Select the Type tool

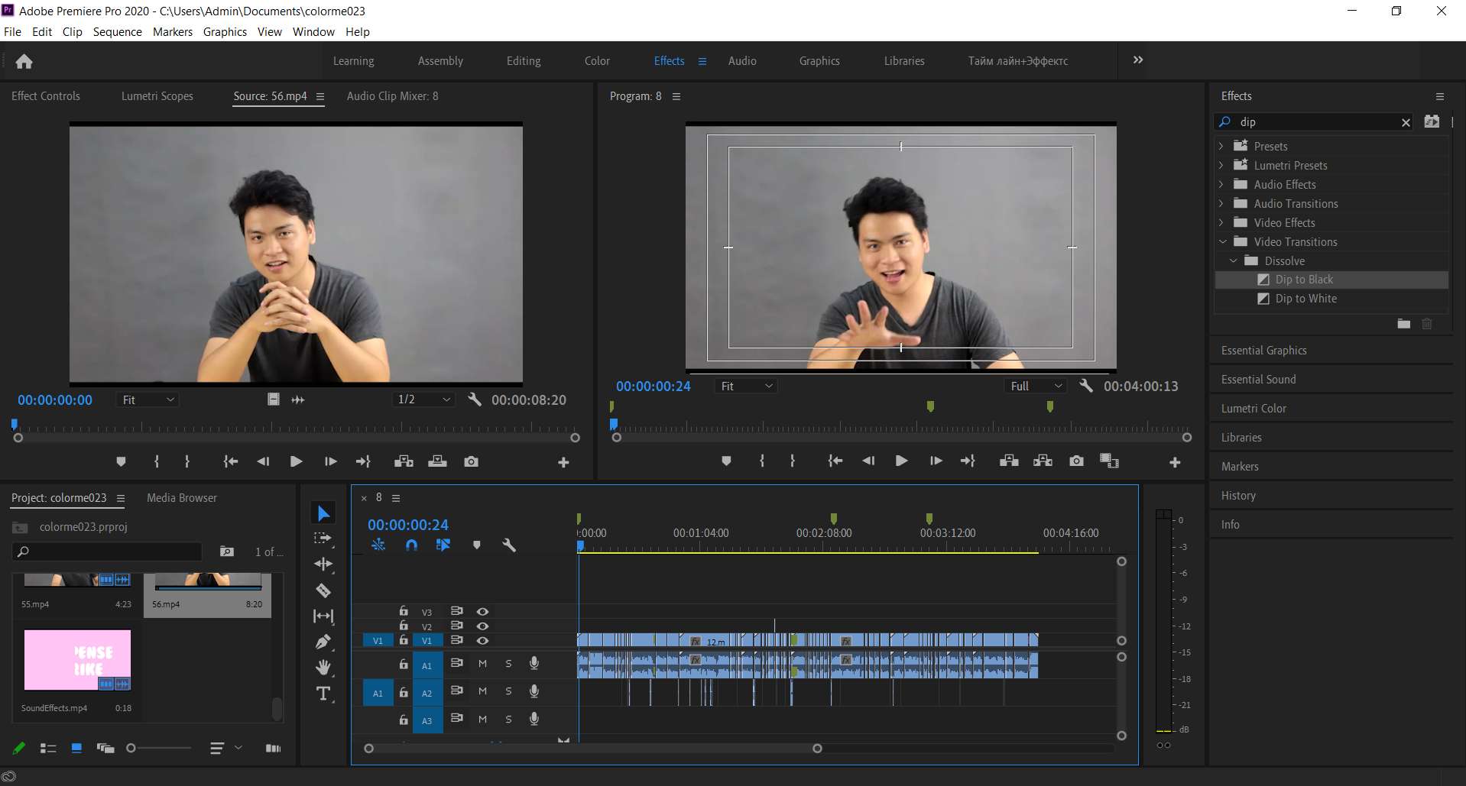[x=323, y=694]
